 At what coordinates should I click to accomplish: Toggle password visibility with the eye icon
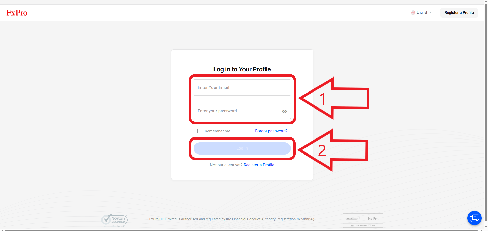pos(284,111)
